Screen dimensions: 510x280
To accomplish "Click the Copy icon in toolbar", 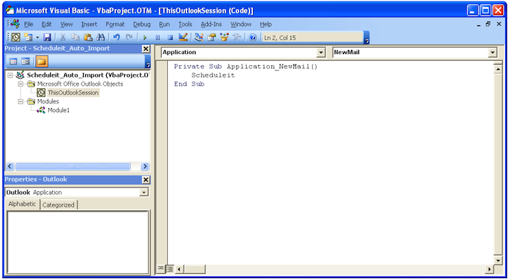I will coord(75,38).
